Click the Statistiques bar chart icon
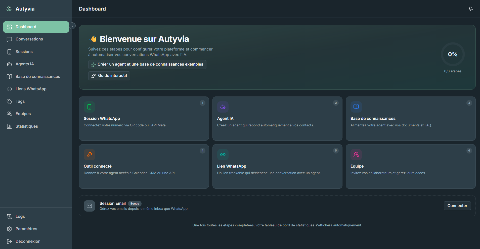 9,126
